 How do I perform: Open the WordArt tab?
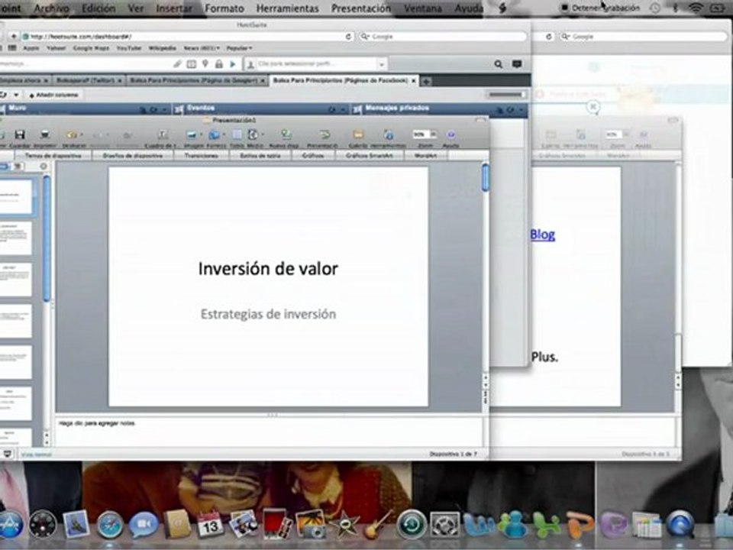click(426, 155)
